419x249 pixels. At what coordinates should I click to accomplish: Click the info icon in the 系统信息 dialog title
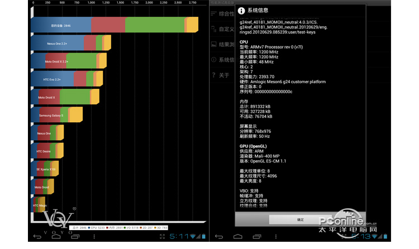click(x=241, y=11)
